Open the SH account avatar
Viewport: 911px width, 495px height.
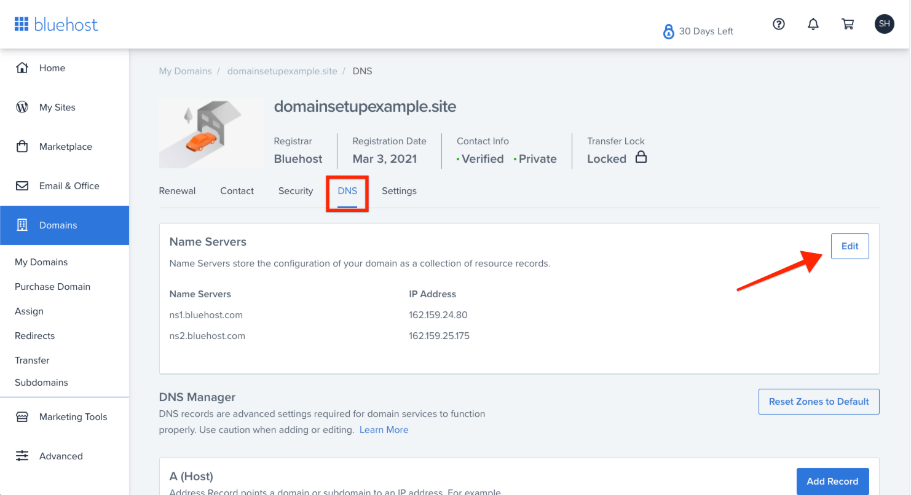[885, 24]
